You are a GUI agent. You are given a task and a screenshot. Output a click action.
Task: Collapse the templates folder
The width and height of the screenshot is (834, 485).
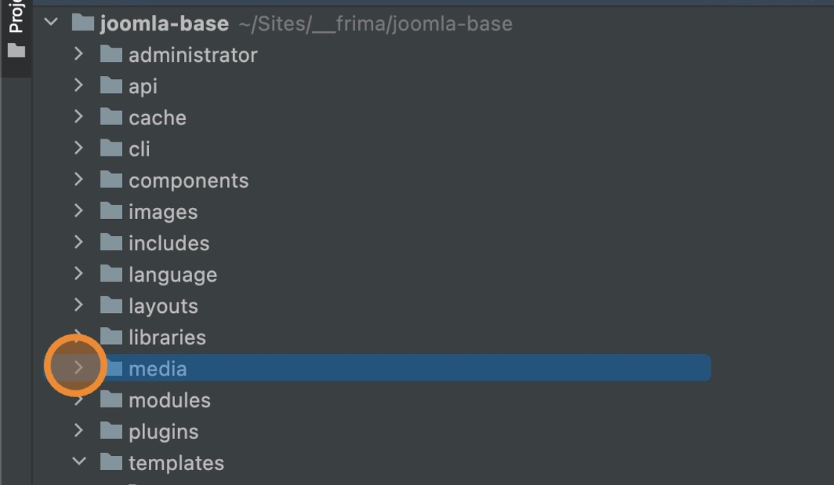click(x=78, y=462)
